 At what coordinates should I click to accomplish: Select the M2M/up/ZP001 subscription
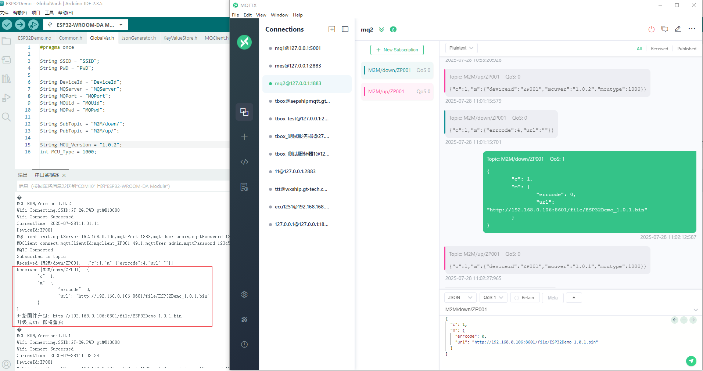397,91
